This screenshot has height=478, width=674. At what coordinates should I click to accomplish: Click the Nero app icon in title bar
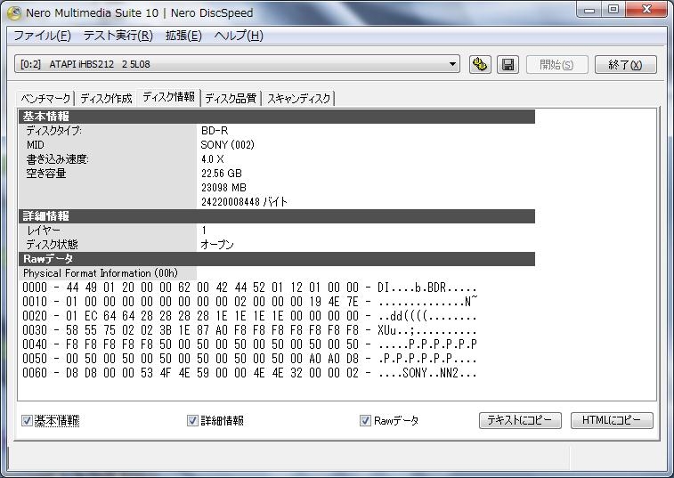tap(14, 12)
